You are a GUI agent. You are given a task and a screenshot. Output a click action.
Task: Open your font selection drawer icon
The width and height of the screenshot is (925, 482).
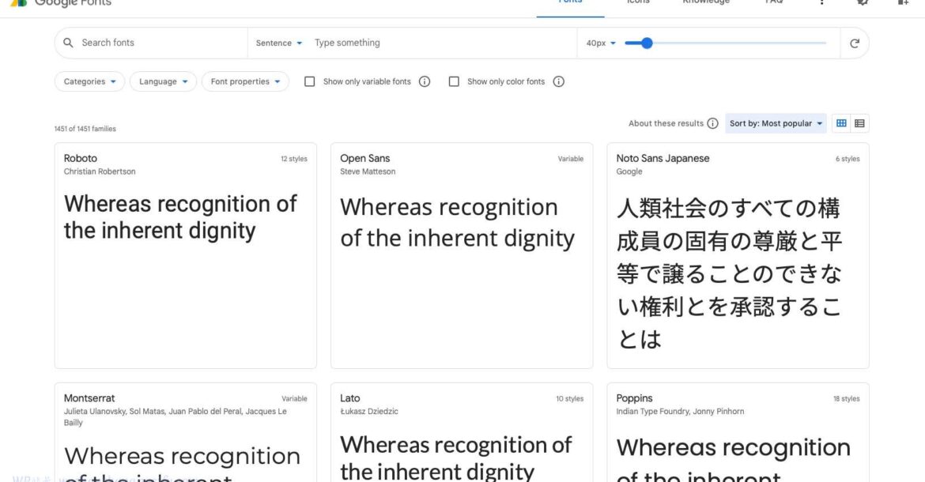click(902, 2)
